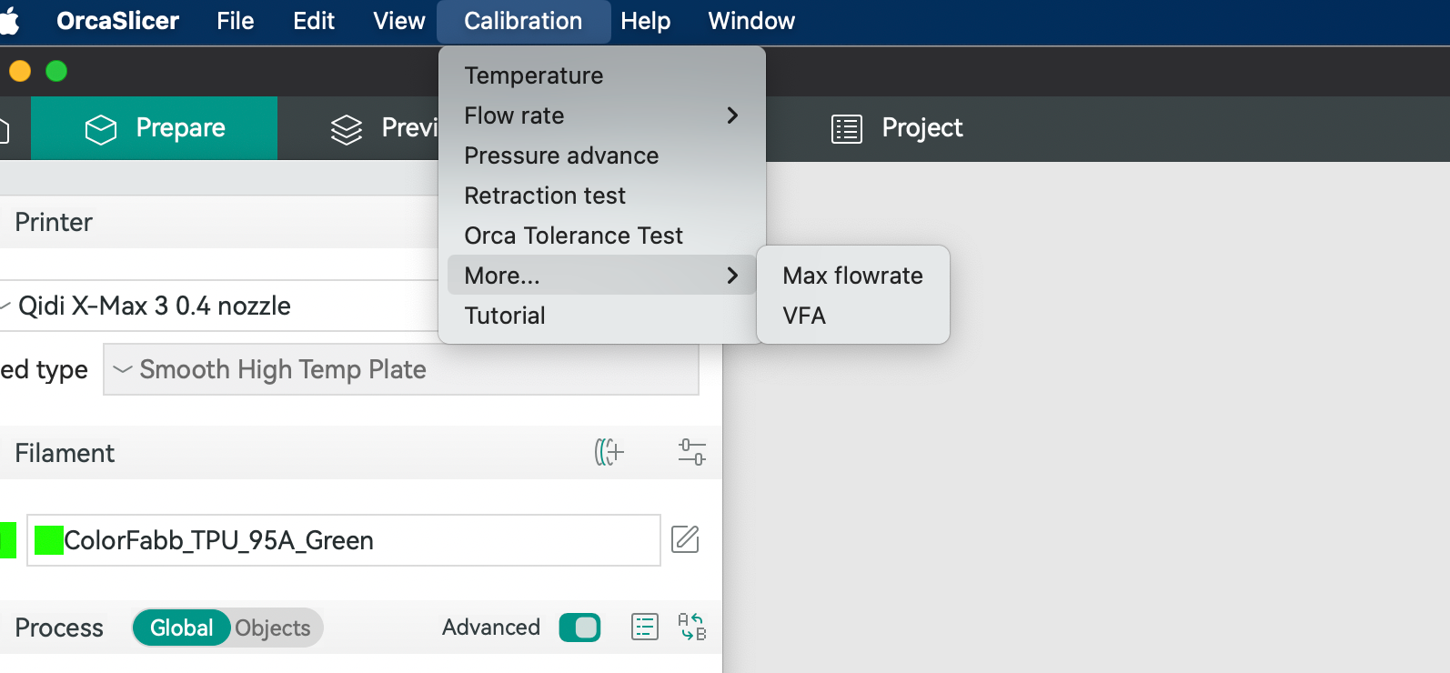Open the Qidi X-Max 3 printer dropdown
The image size is (1450, 673).
tap(218, 306)
